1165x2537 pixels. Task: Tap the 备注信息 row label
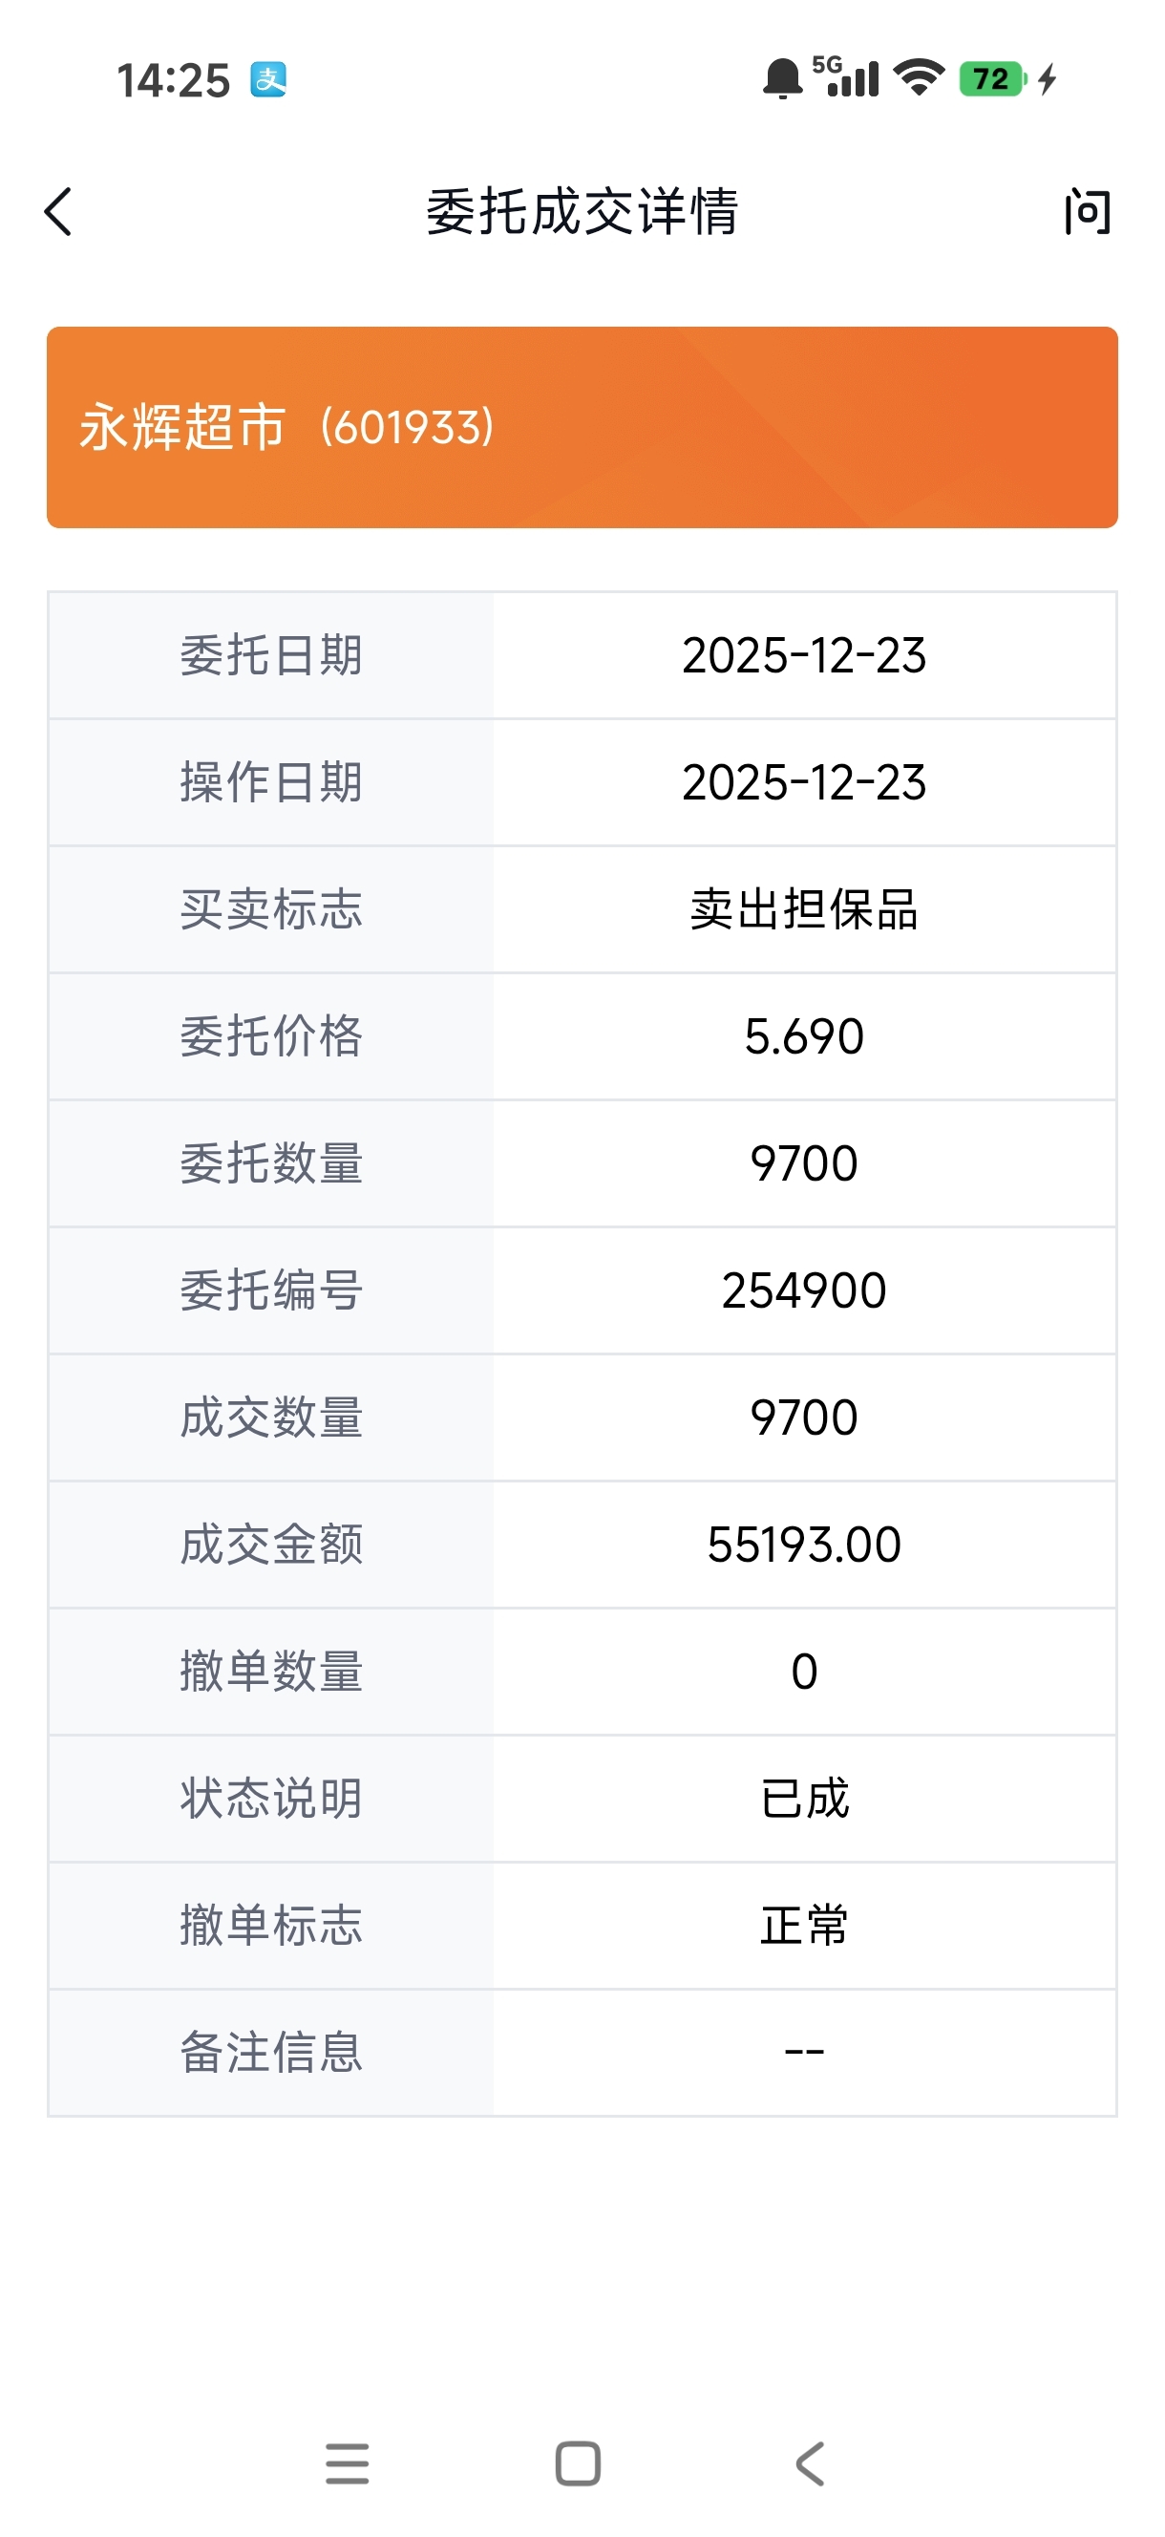[271, 2053]
